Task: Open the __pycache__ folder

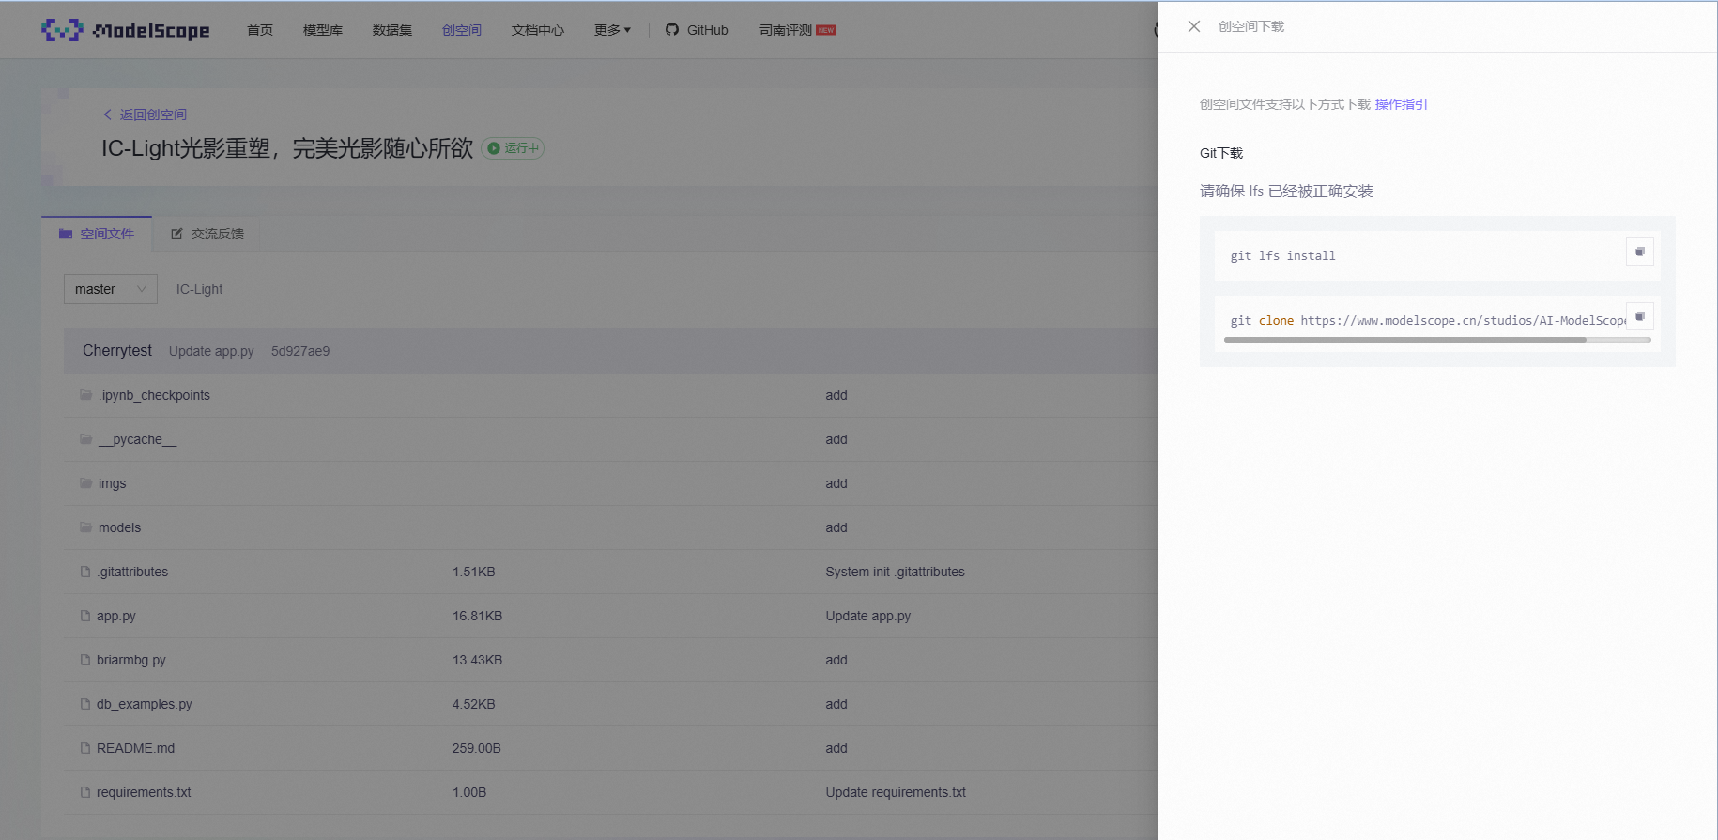Action: (137, 439)
